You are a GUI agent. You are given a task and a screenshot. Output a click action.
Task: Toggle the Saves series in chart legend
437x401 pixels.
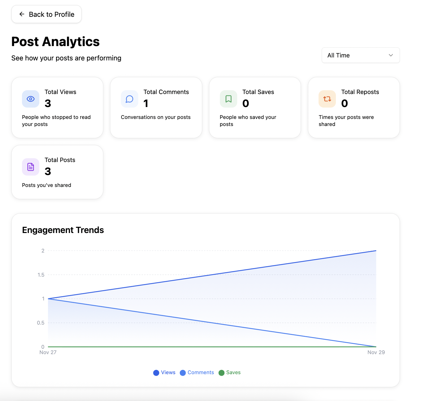coord(230,373)
